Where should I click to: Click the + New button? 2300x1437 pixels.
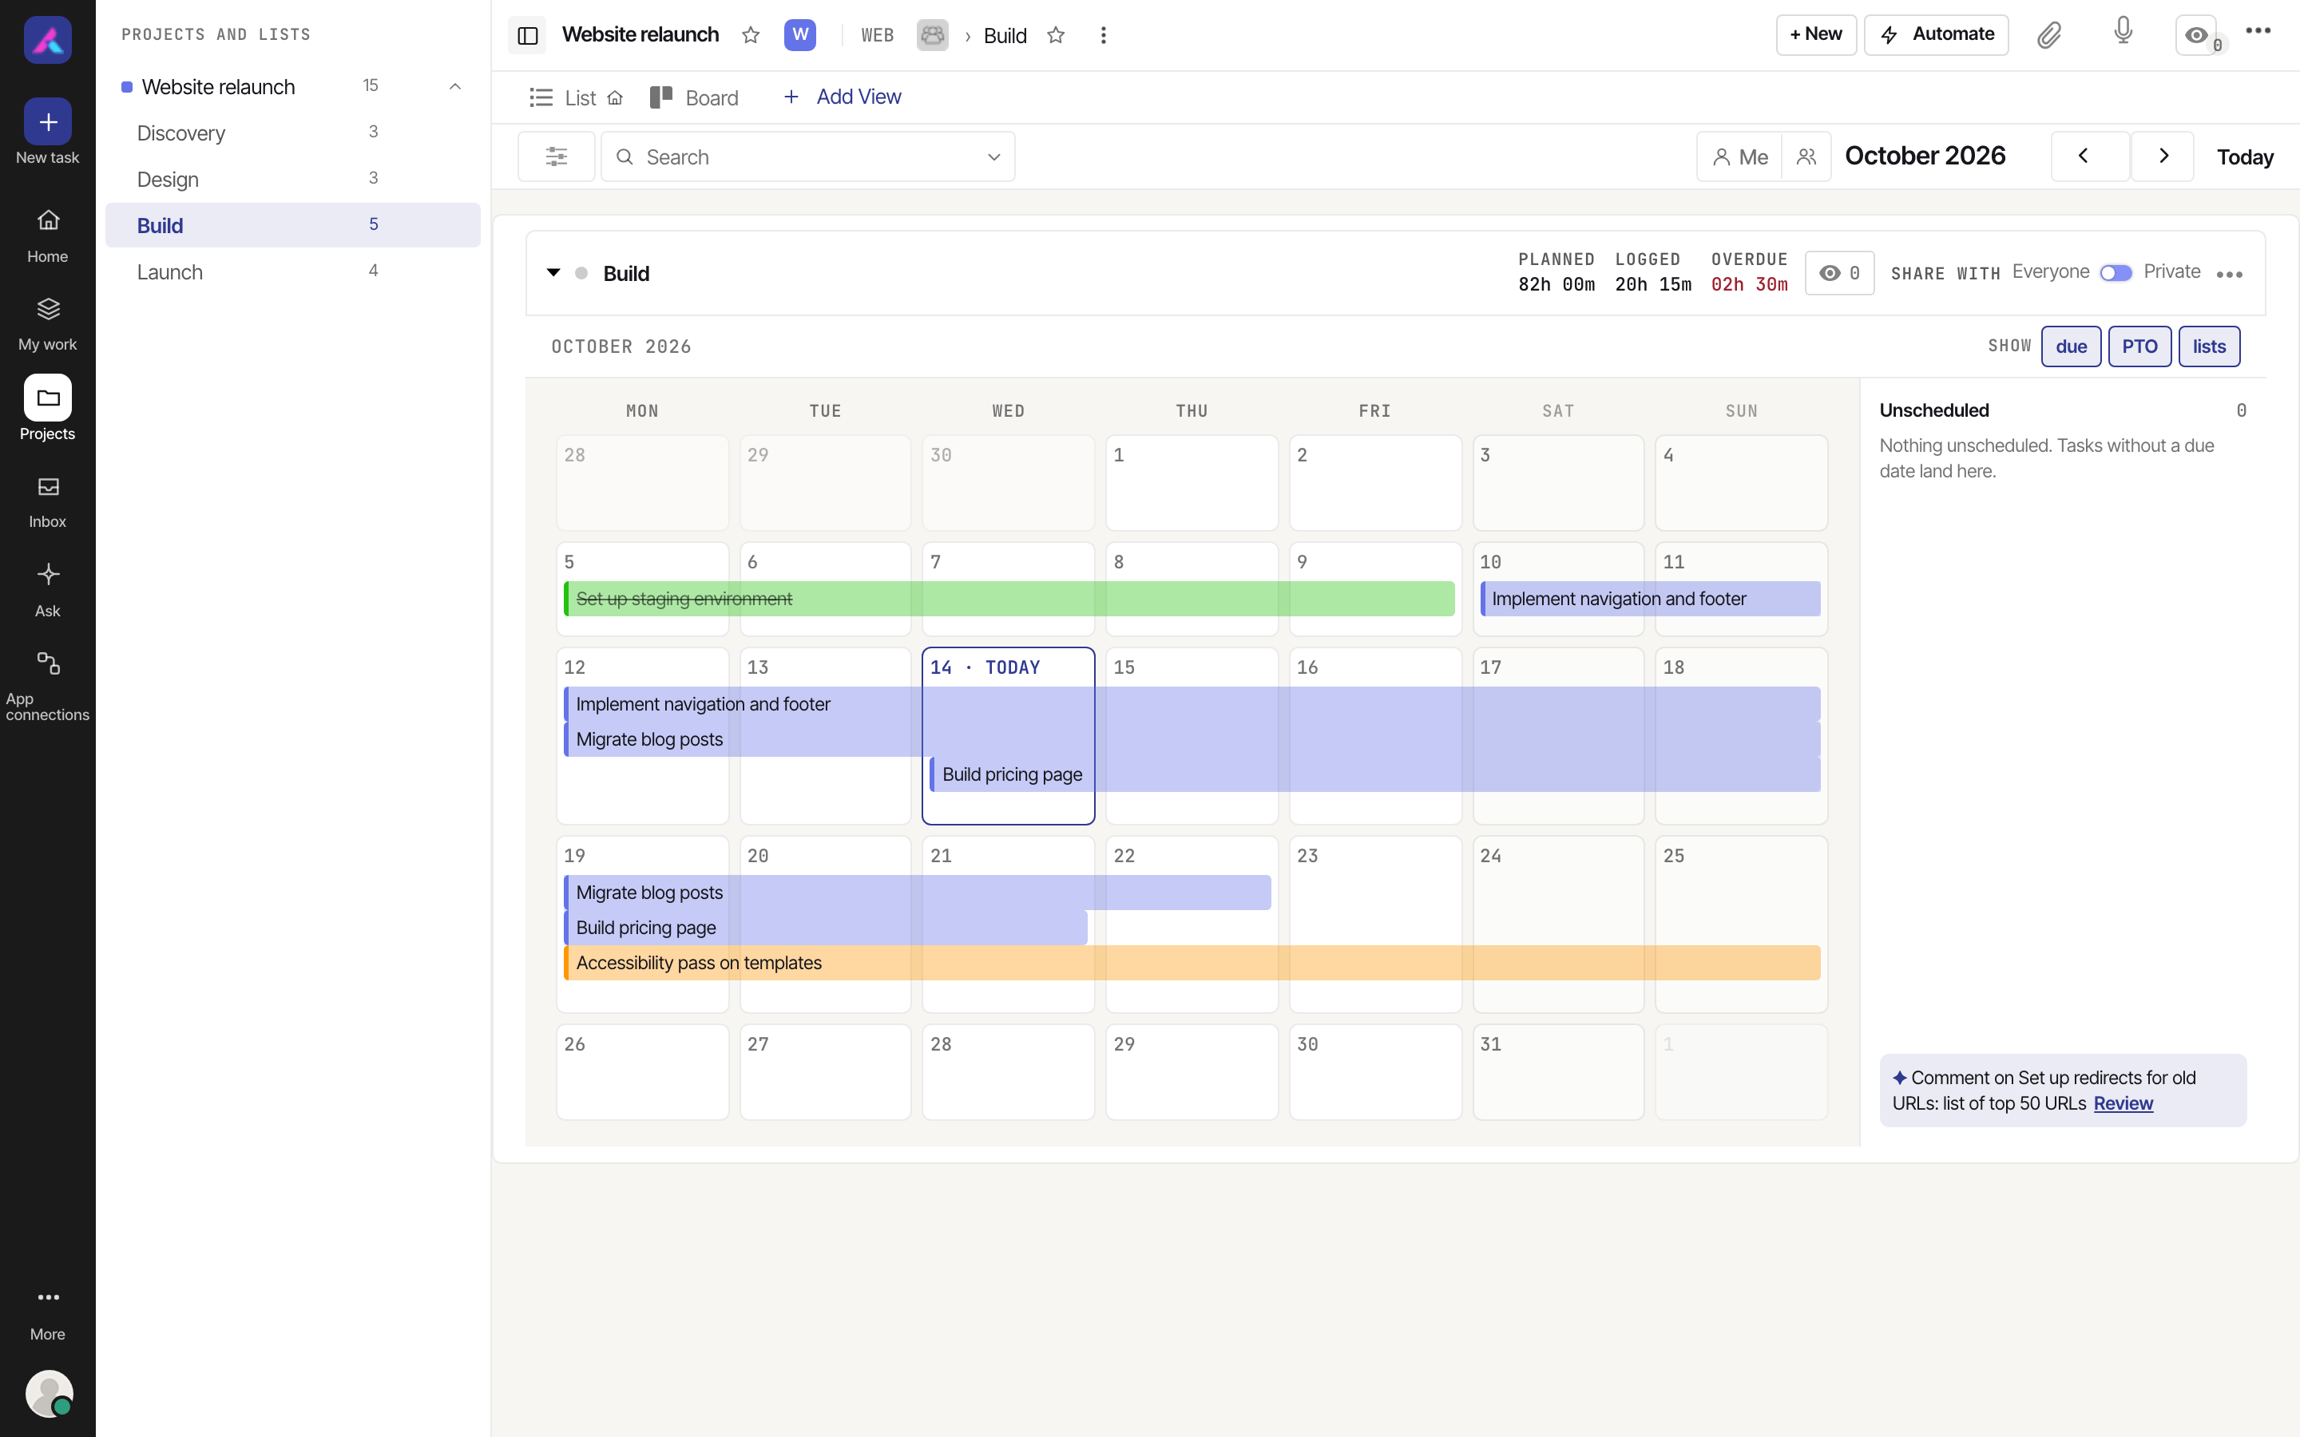pos(1816,35)
